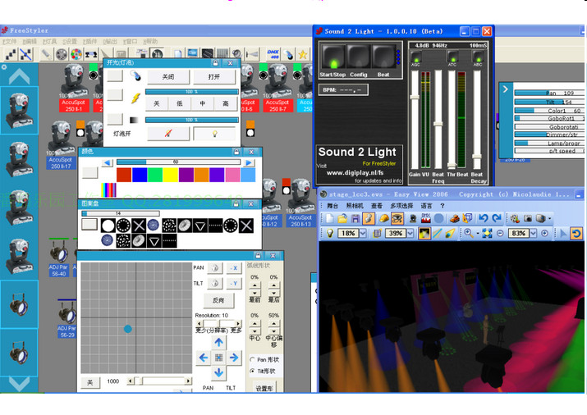Click the pan/tilt up arrow button
587x415 pixels.
coord(218,342)
